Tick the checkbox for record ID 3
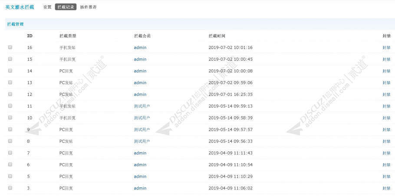 pyautogui.click(x=10, y=188)
